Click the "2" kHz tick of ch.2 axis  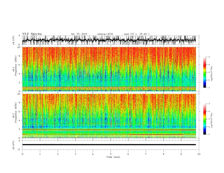point(20,129)
